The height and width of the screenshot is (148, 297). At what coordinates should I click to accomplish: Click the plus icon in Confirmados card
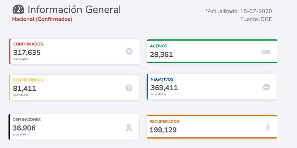(x=129, y=51)
